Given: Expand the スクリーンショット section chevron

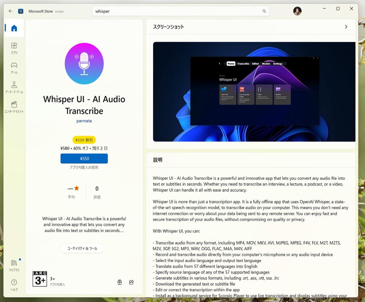Looking at the screenshot, I should (x=346, y=27).
